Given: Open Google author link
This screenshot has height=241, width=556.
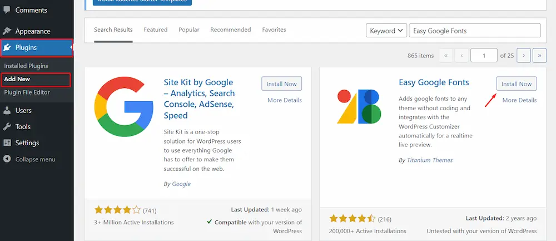Looking at the screenshot, I should coord(181,184).
